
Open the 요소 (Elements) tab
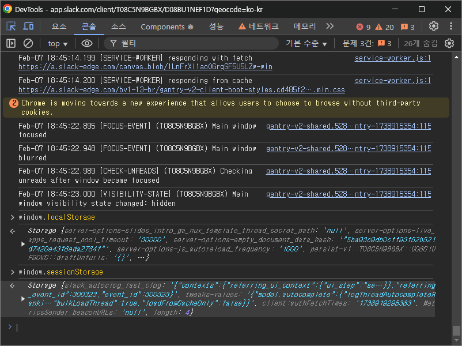59,27
